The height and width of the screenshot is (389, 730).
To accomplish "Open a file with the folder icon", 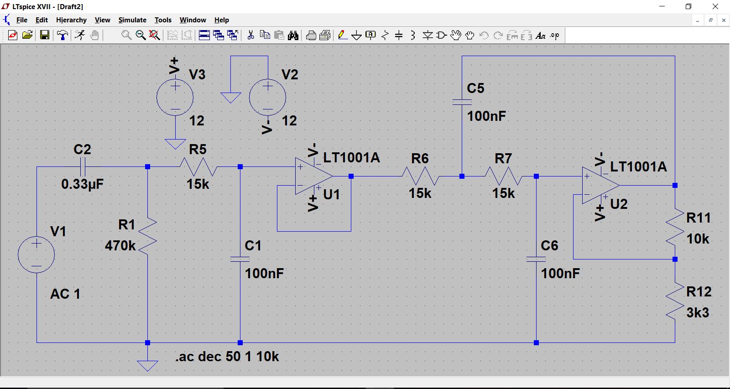I will [27, 35].
